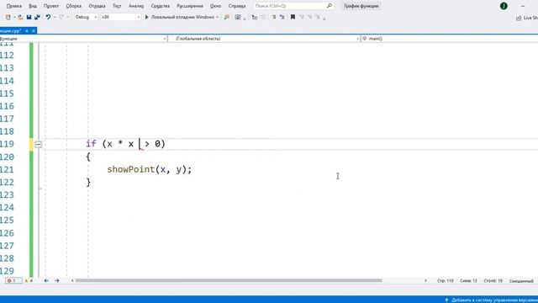
Task: Click the Live Share button
Action: point(527,18)
